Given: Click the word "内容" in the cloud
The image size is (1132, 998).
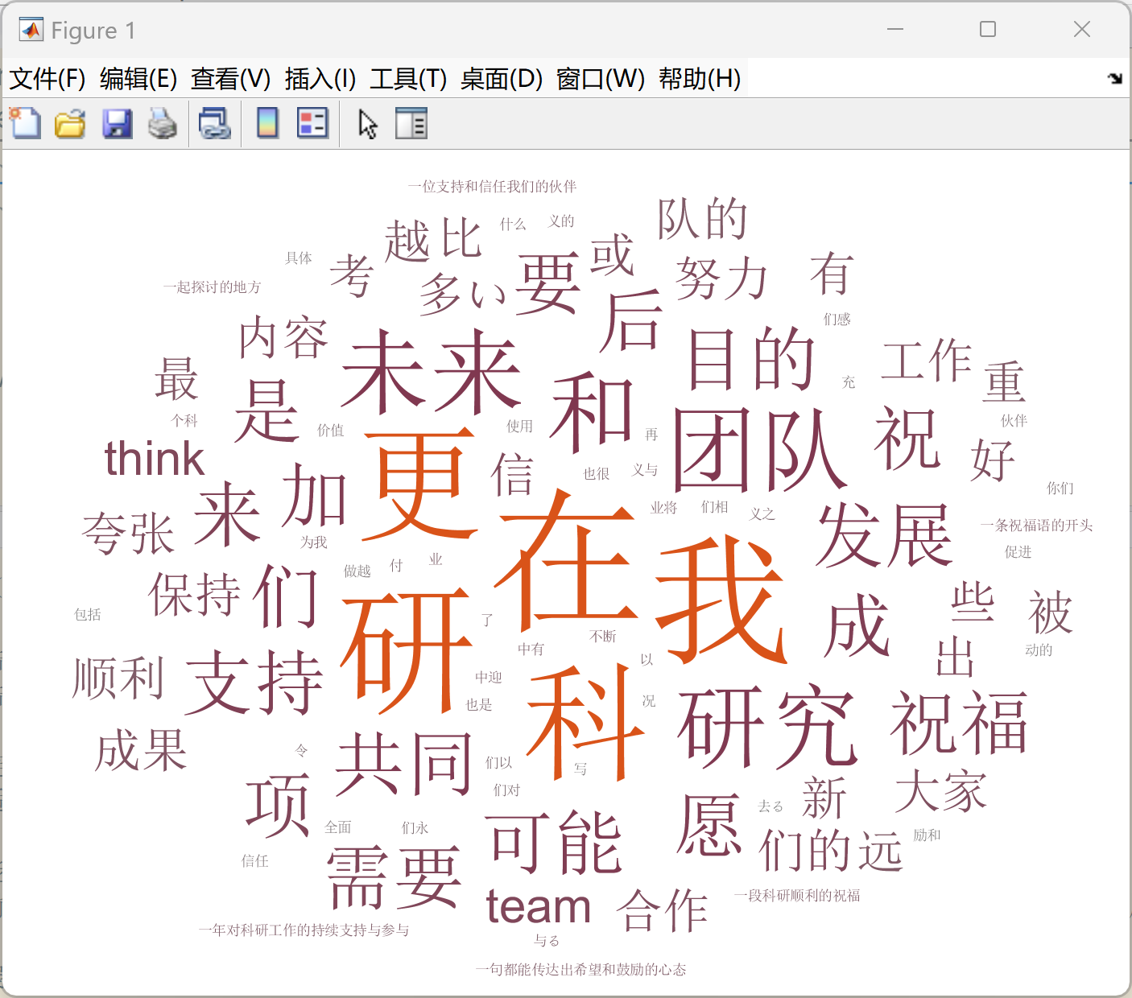Looking at the screenshot, I should coord(283,337).
